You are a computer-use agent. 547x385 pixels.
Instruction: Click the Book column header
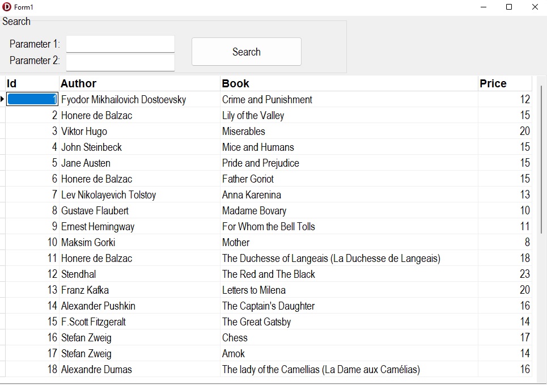coord(348,83)
